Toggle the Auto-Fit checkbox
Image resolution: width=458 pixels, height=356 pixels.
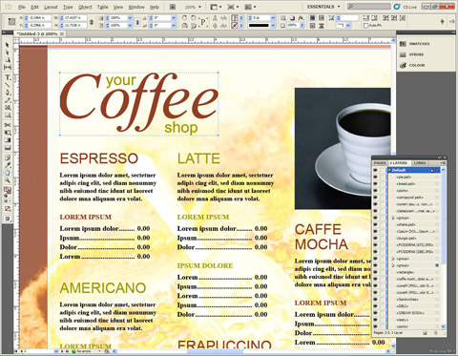point(365,26)
